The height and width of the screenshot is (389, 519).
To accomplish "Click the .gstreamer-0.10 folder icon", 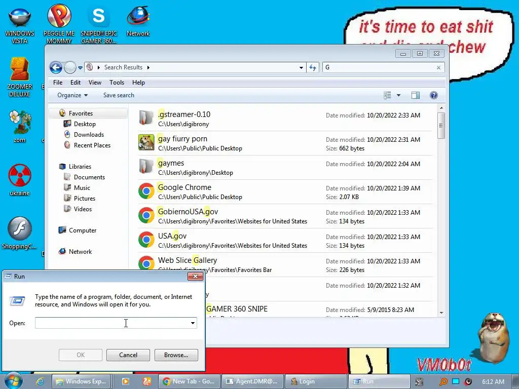I will point(146,118).
